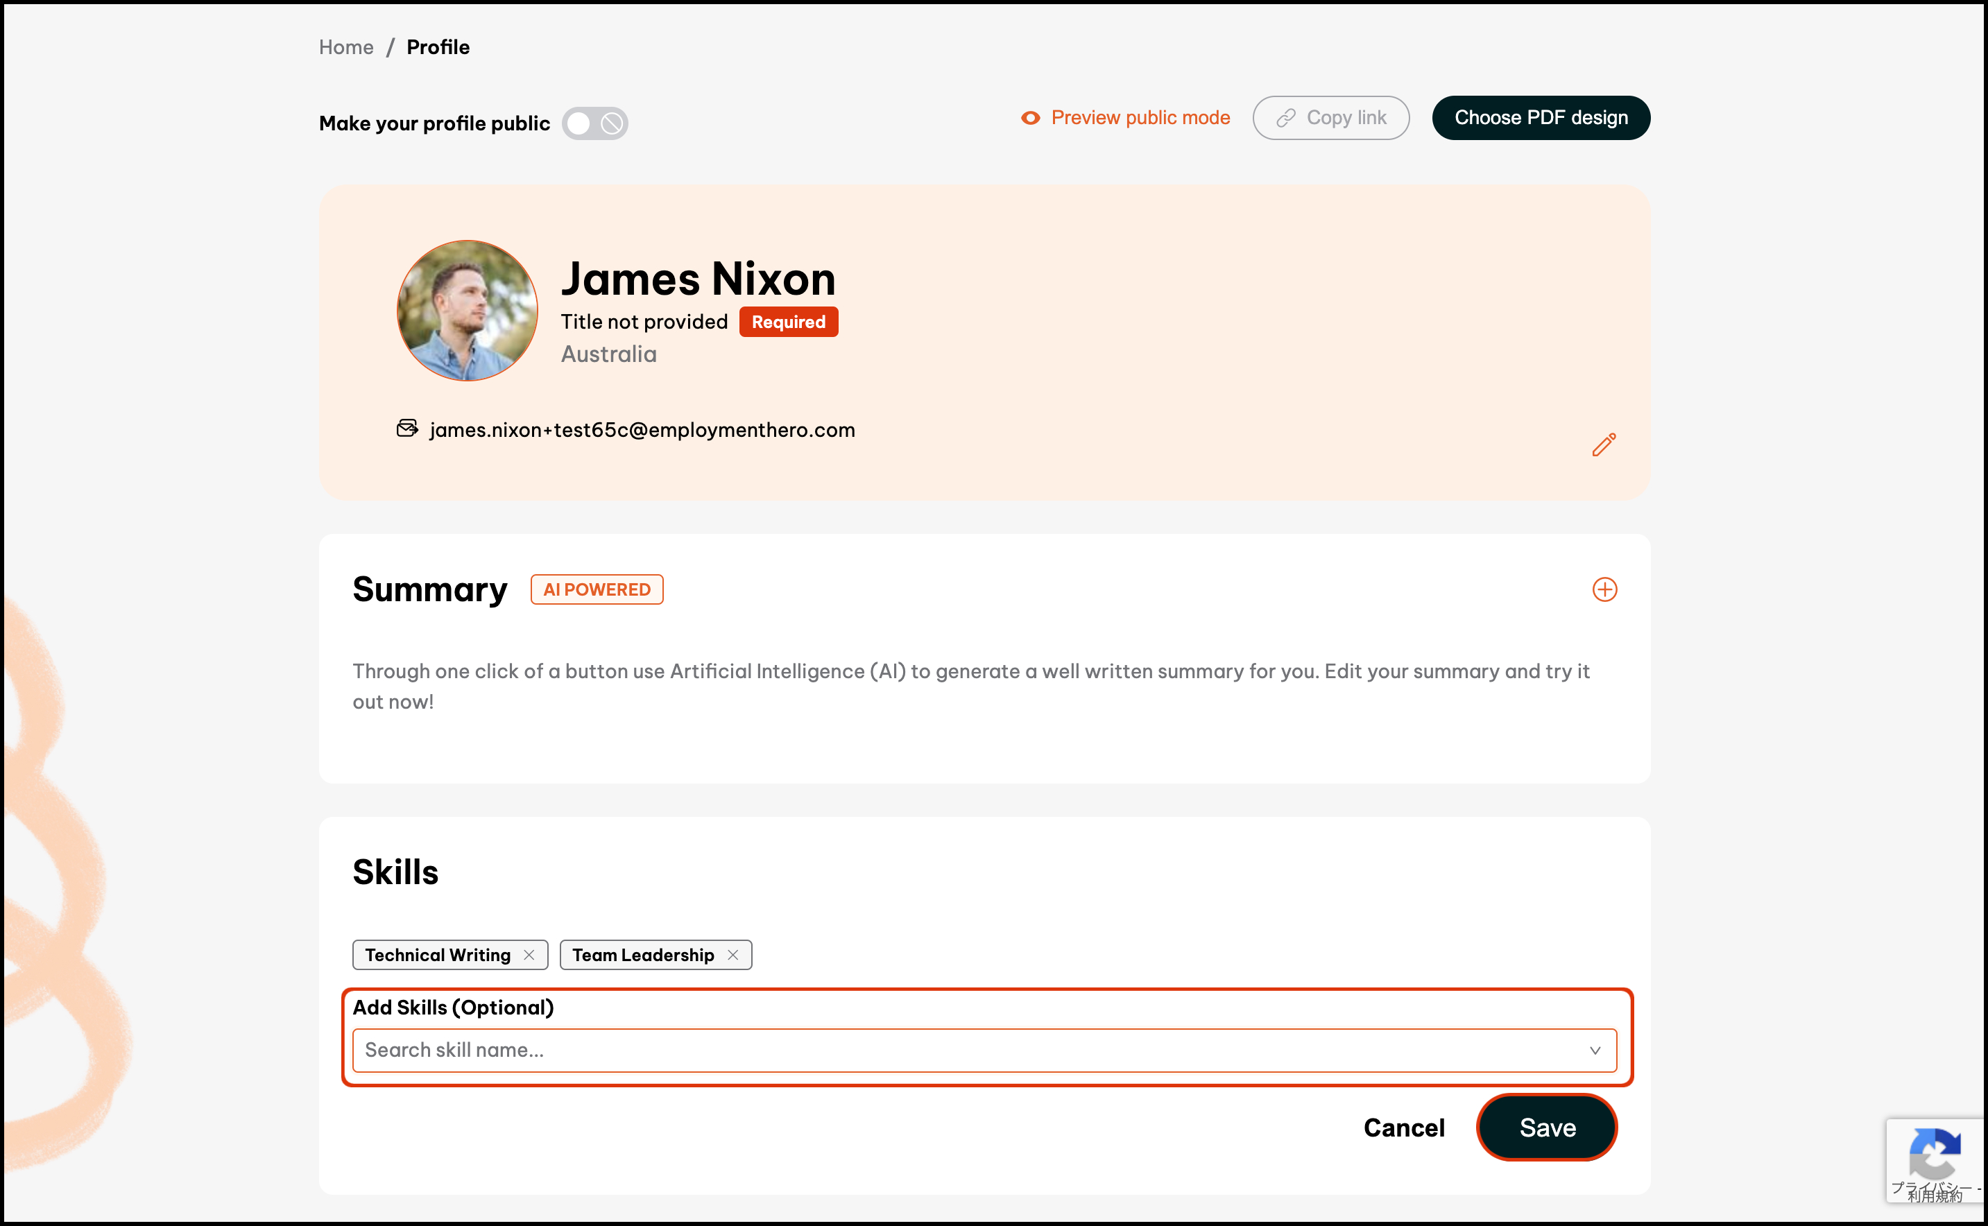The width and height of the screenshot is (1988, 1226).
Task: Click James Nixon's profile photo
Action: (468, 311)
